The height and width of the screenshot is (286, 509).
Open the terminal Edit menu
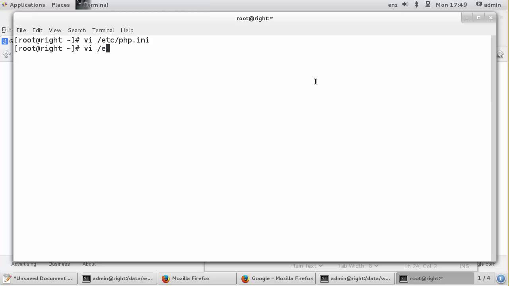(37, 30)
